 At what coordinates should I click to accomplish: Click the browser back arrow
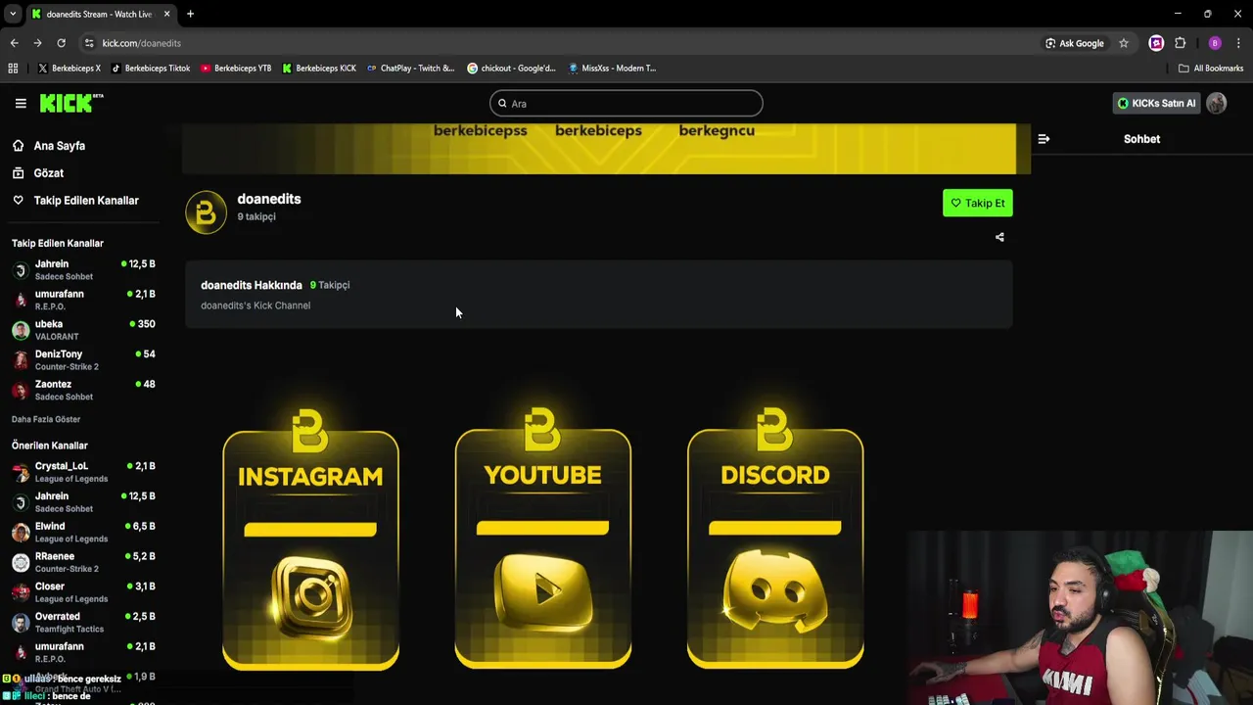(14, 43)
